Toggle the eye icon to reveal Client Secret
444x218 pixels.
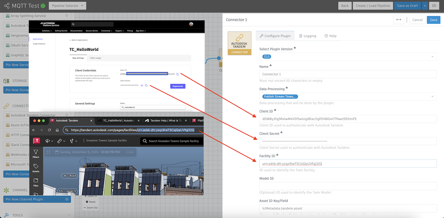(142, 85)
